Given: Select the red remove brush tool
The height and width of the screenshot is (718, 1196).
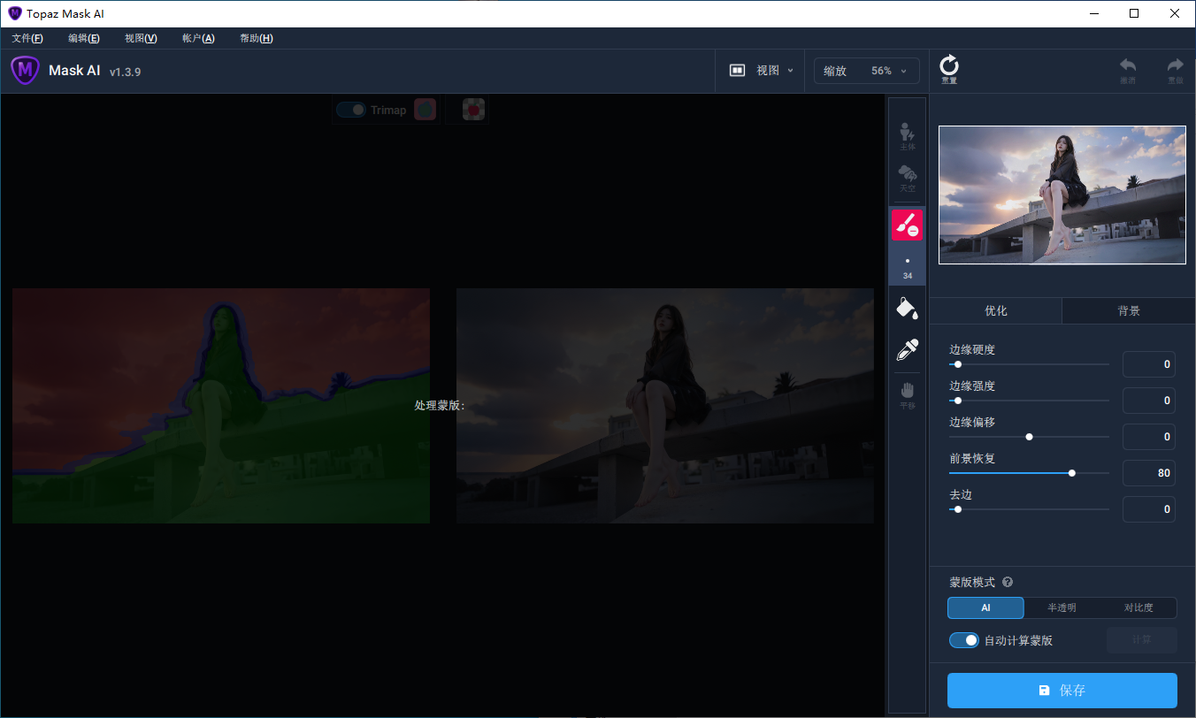Looking at the screenshot, I should [907, 225].
